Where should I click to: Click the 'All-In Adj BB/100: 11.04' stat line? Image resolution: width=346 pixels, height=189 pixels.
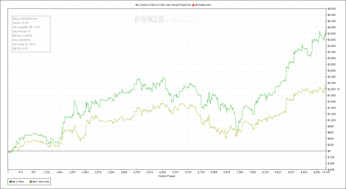[x=26, y=27]
